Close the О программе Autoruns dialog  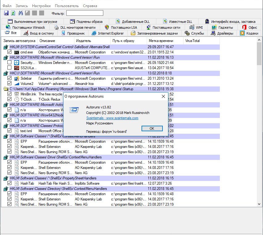coord(163,96)
